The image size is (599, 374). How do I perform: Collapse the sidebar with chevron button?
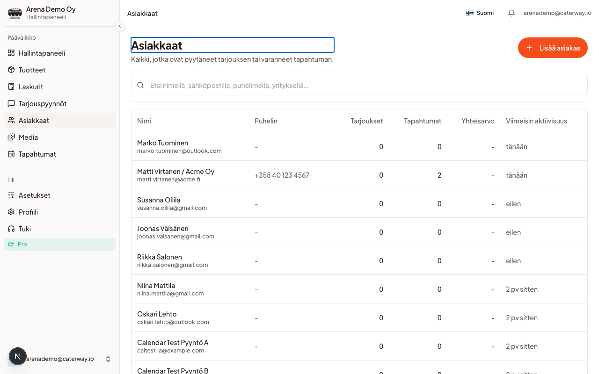(x=120, y=26)
